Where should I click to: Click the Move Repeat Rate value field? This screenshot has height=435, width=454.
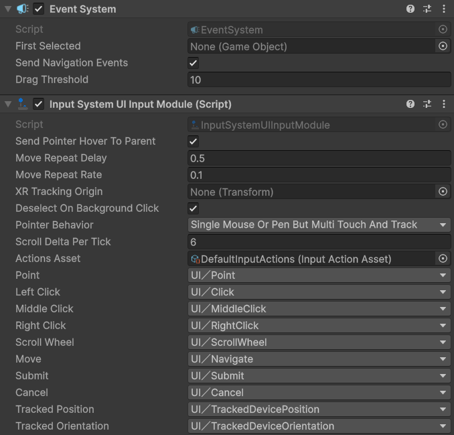pos(319,175)
